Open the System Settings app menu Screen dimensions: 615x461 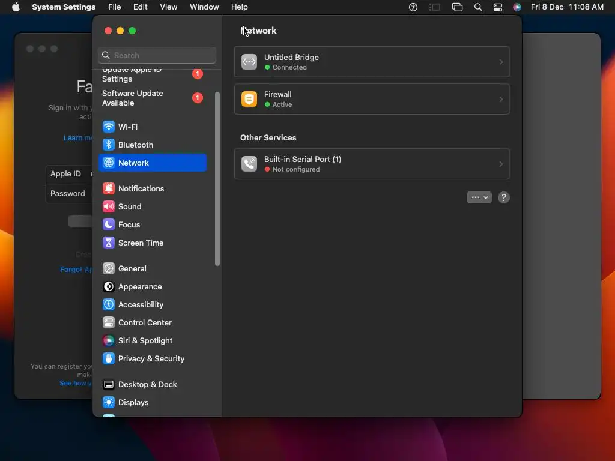tap(64, 7)
